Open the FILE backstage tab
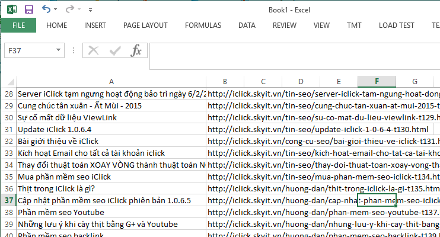 coord(18,25)
